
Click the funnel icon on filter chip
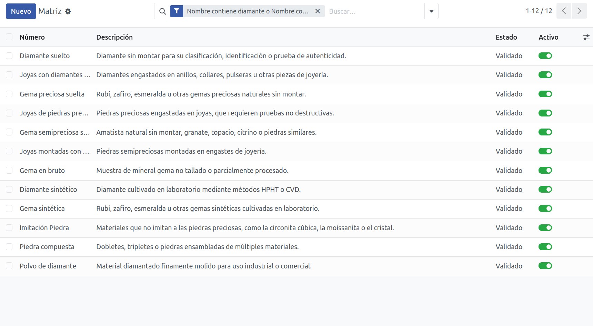177,11
